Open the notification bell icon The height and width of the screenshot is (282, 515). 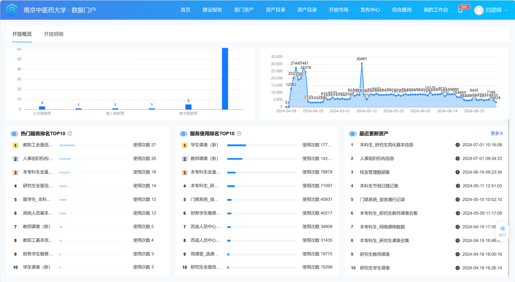(x=460, y=11)
